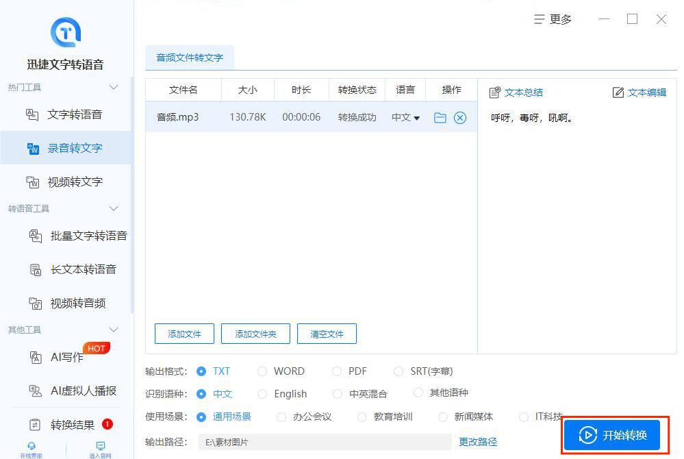This screenshot has height=459, width=684.
Task: Open the 更多 hamburger menu icon
Action: 539,19
